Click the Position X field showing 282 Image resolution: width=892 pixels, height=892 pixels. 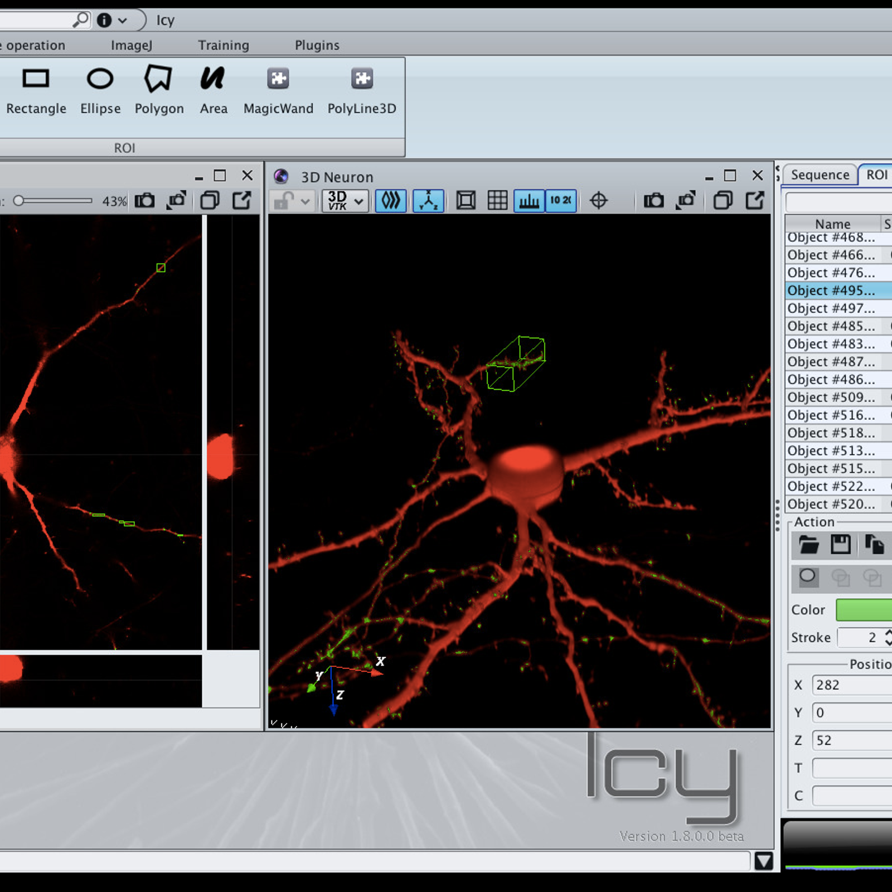coord(852,685)
